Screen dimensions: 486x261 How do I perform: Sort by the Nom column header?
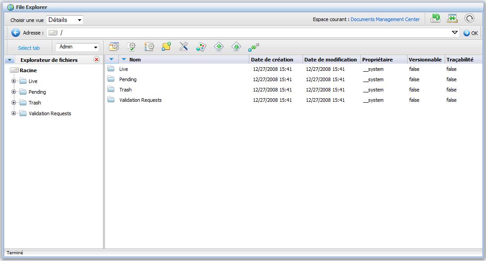(x=135, y=60)
